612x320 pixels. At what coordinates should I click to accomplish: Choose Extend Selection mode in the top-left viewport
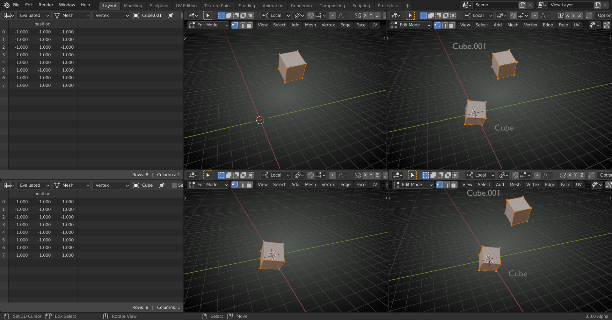click(229, 15)
